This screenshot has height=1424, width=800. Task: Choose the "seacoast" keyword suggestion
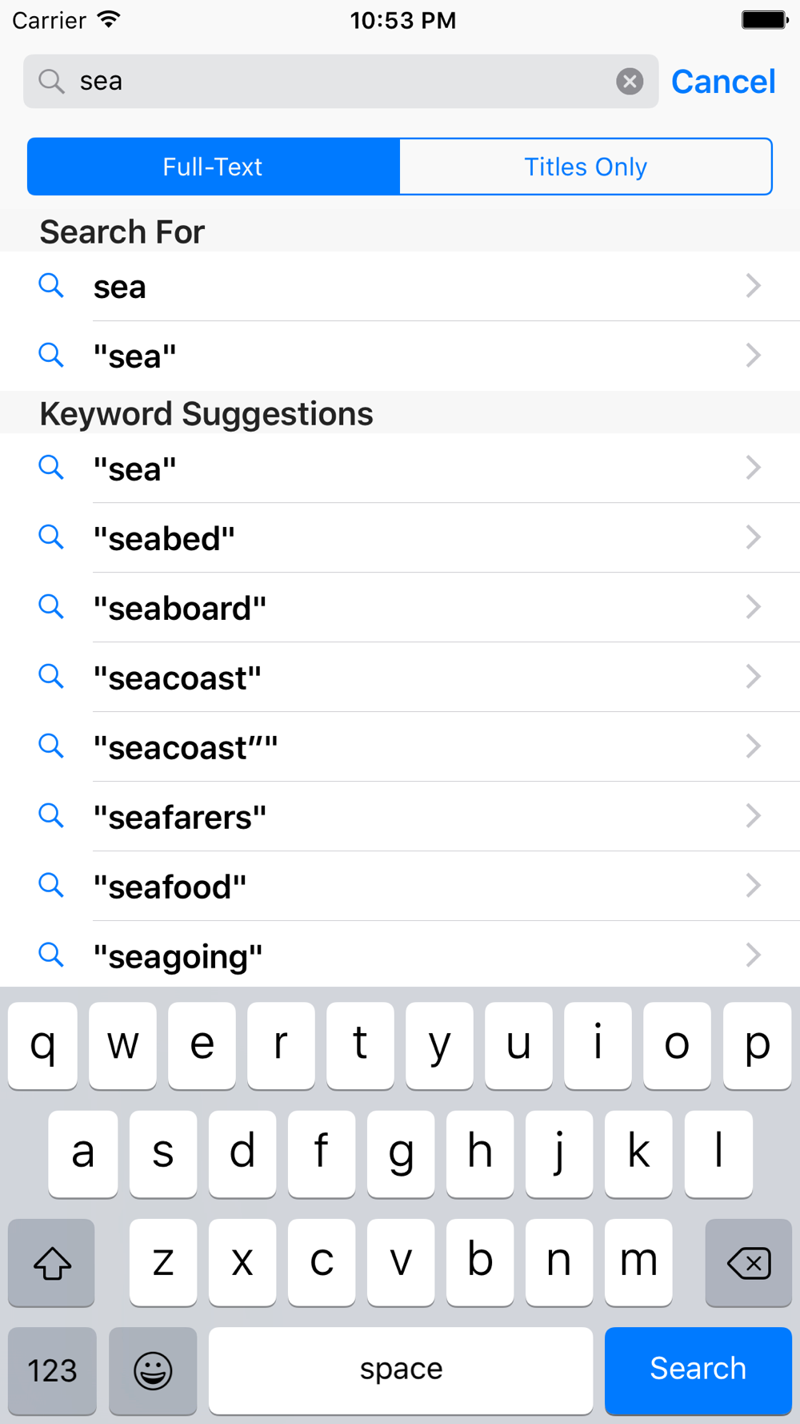(x=400, y=677)
